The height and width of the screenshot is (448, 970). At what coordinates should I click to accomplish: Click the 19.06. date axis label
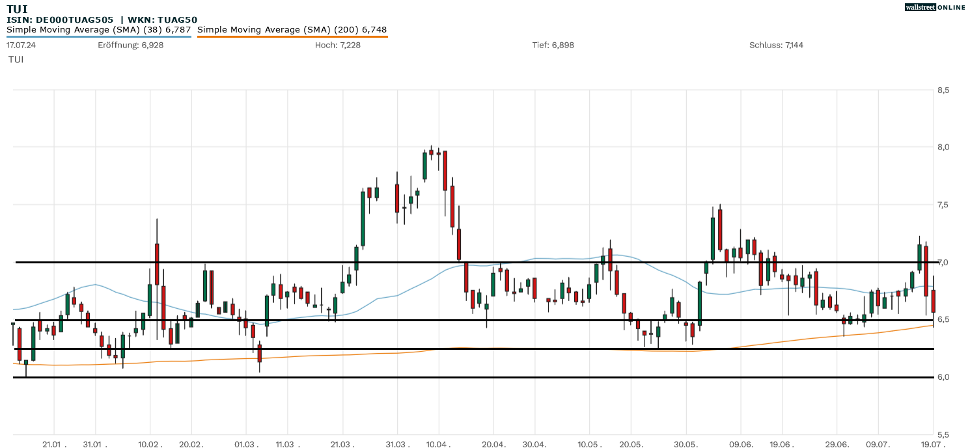click(782, 444)
